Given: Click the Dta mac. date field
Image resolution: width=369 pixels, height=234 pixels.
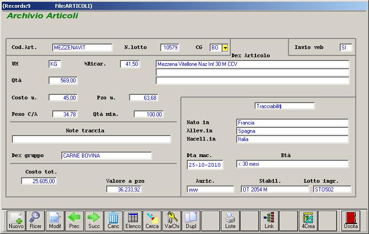Looking at the screenshot, I should click(205, 165).
